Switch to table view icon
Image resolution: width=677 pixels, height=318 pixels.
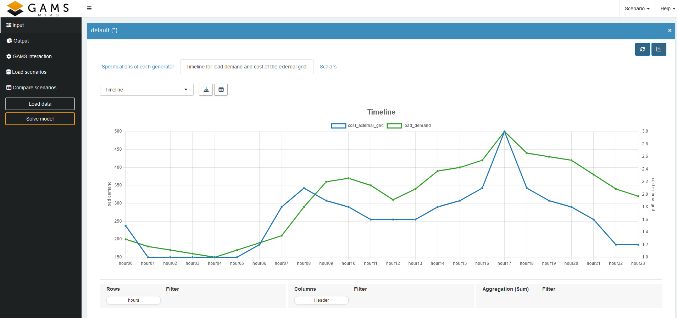pyautogui.click(x=221, y=90)
